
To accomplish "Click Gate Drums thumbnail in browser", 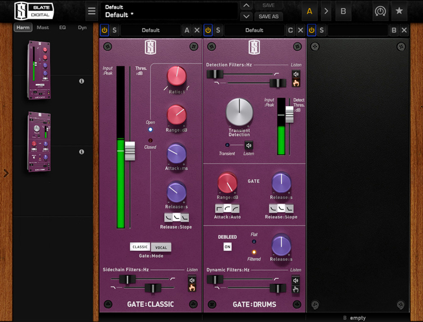I will pyautogui.click(x=39, y=141).
